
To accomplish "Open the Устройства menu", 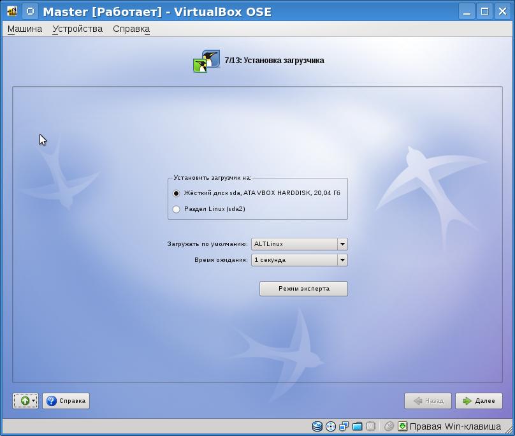I will 77,29.
